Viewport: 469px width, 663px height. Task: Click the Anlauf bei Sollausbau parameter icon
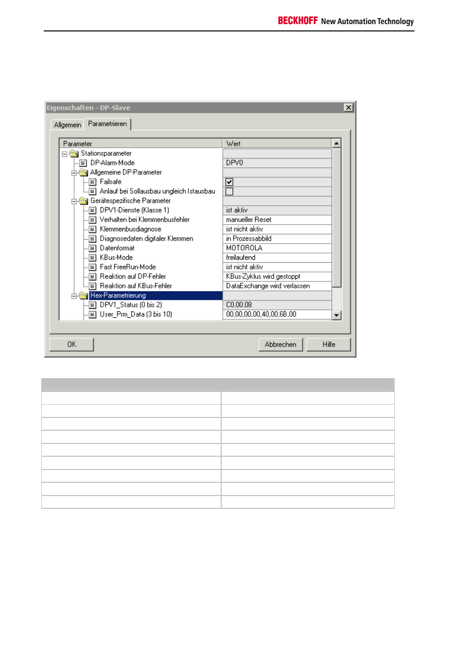92,192
